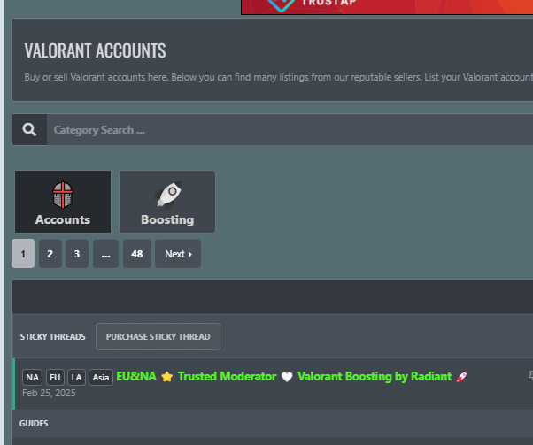Click the Guides section heading
Viewport: 533px width, 445px height.
pyautogui.click(x=34, y=423)
